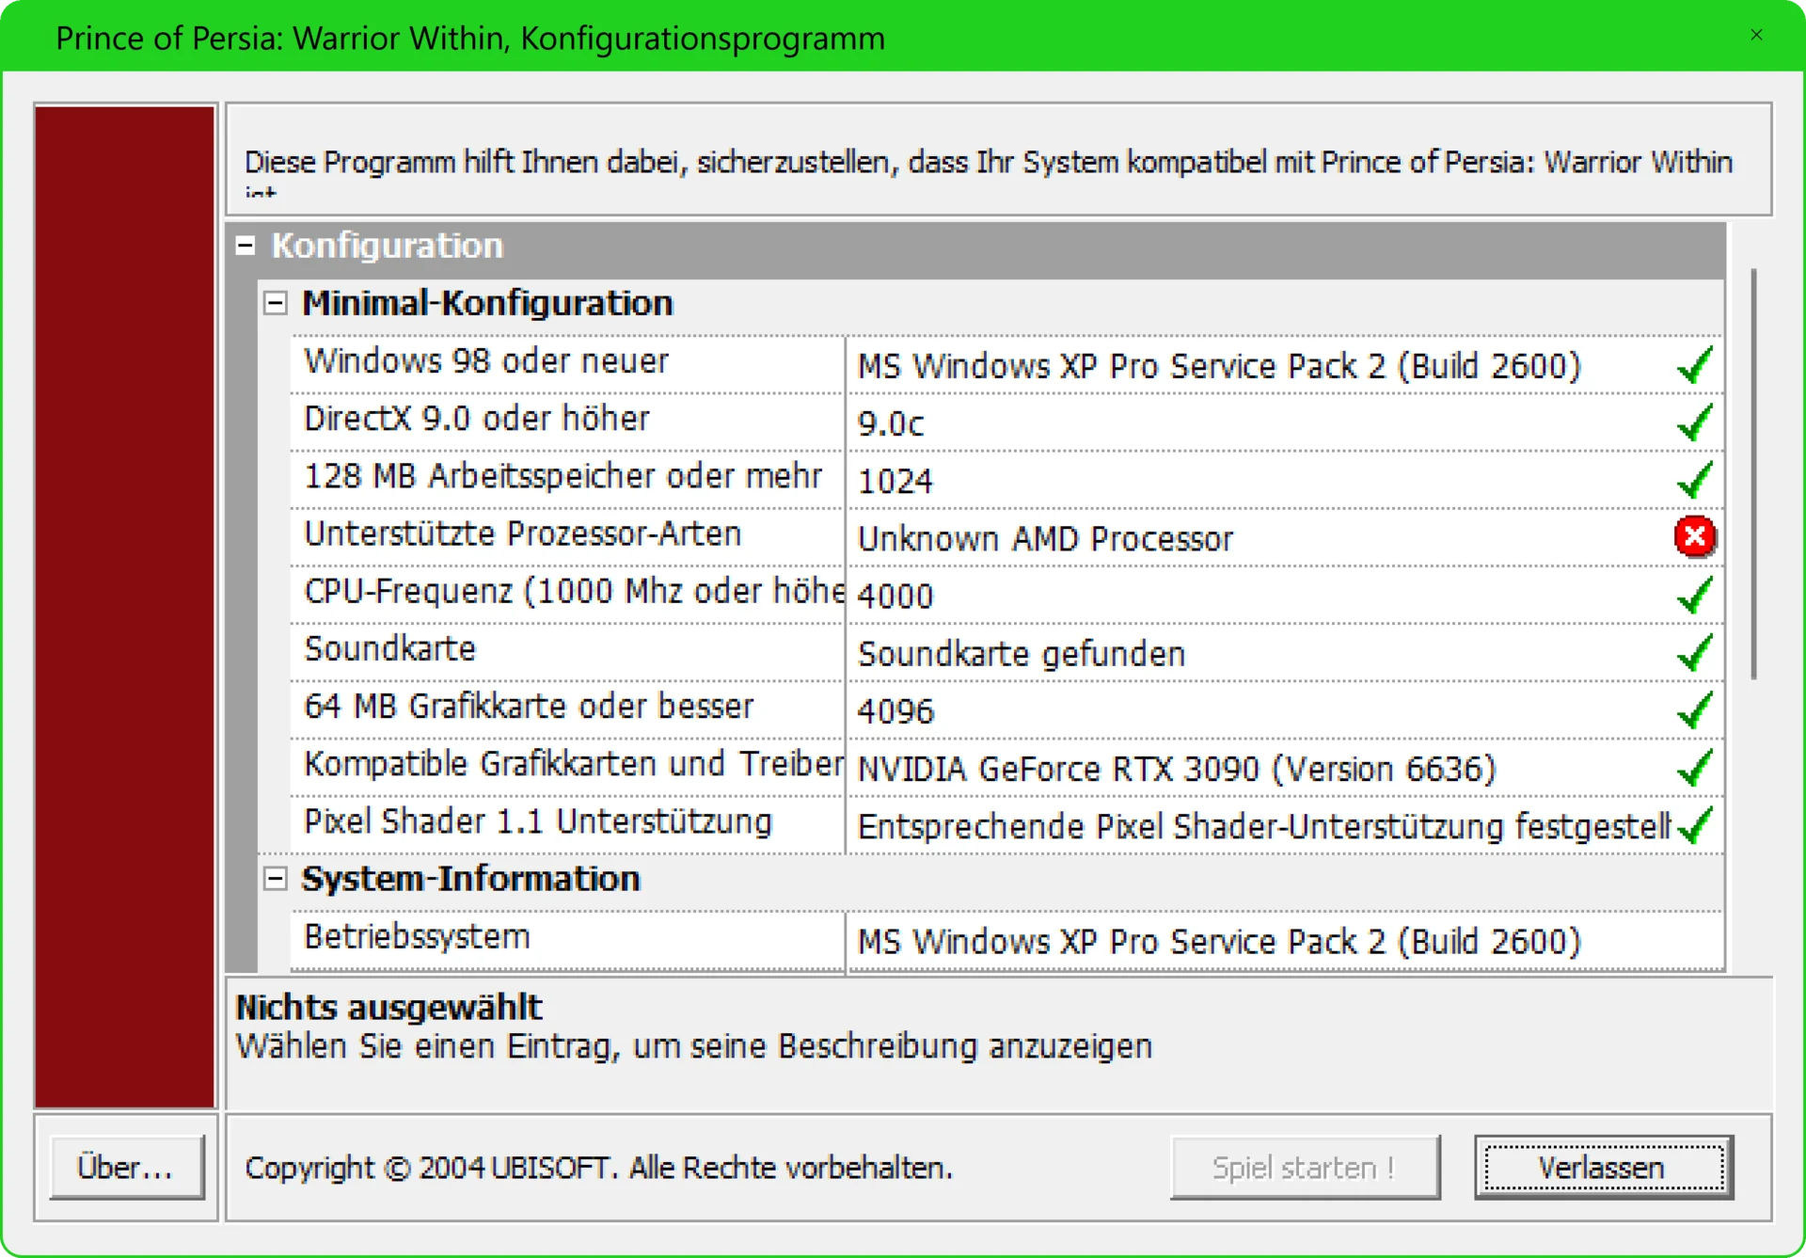
Task: Select '128 MB Arbeitsspeicher oder mehr' entry
Action: pos(562,476)
